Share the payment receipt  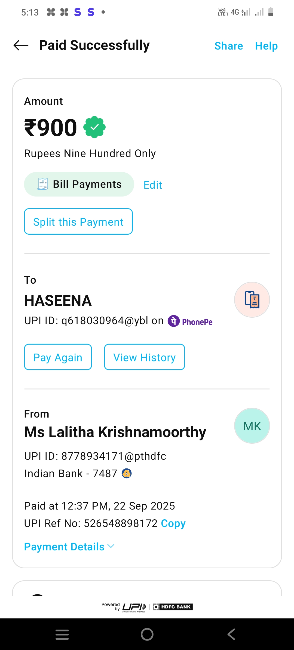coord(229,46)
